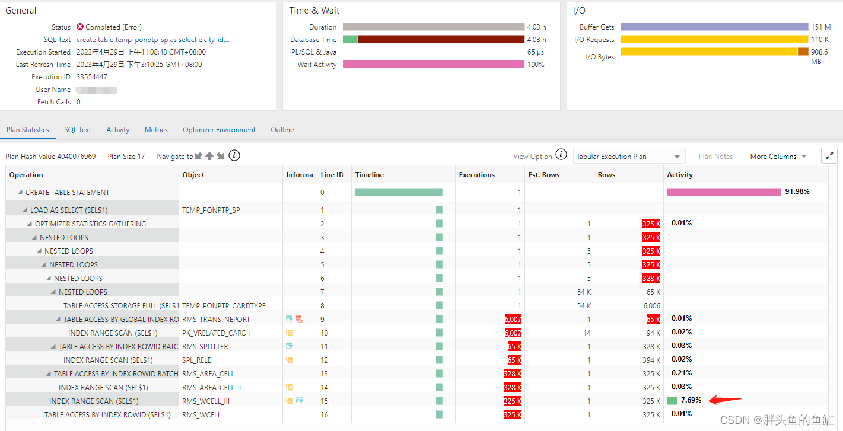Collapse TABLE ACCESS BY GLOBAL INDEX node
Screen dimensions: 843x431
58,319
